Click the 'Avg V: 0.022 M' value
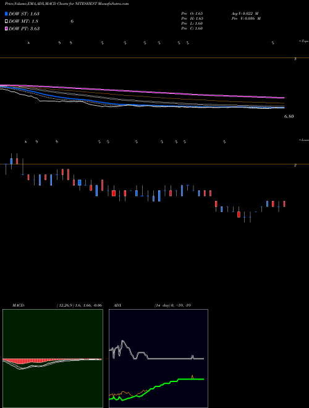Viewport: 309px width, 408px height. tap(246, 14)
